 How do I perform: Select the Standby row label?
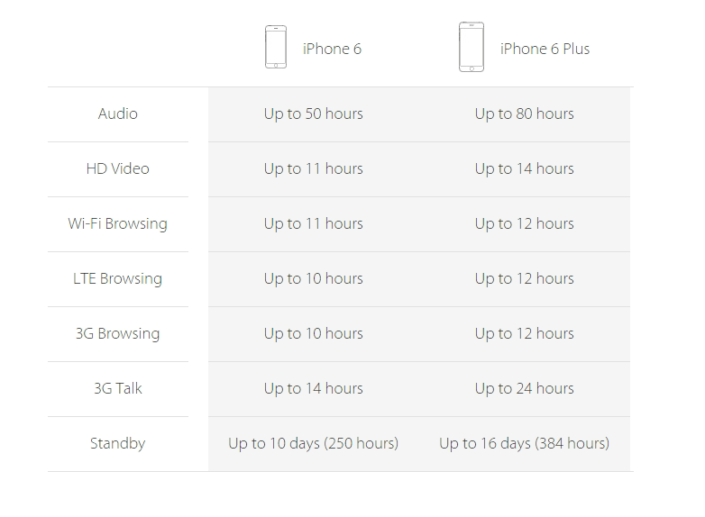click(x=118, y=443)
